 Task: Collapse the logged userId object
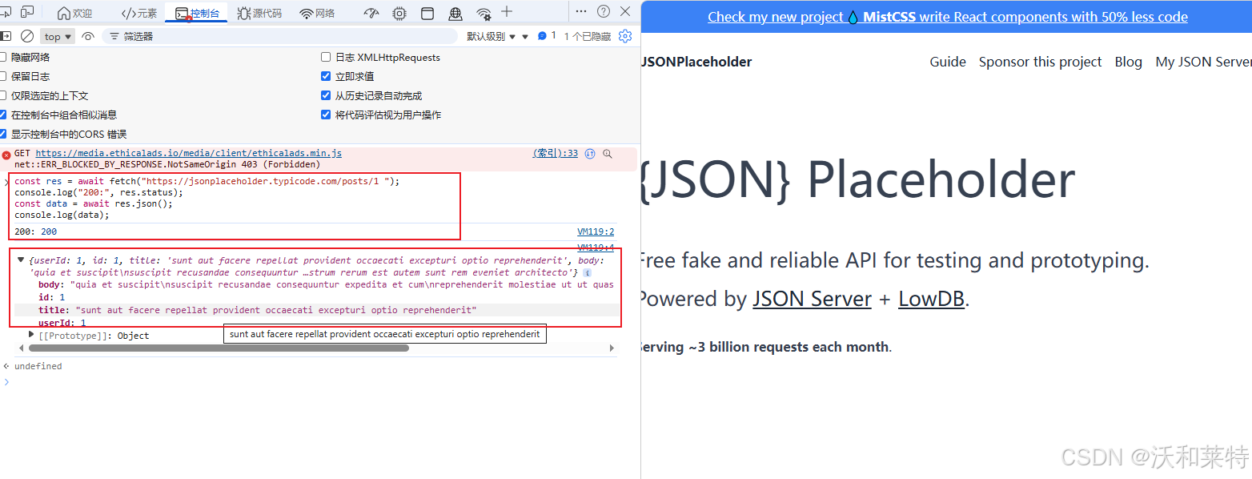click(x=21, y=260)
